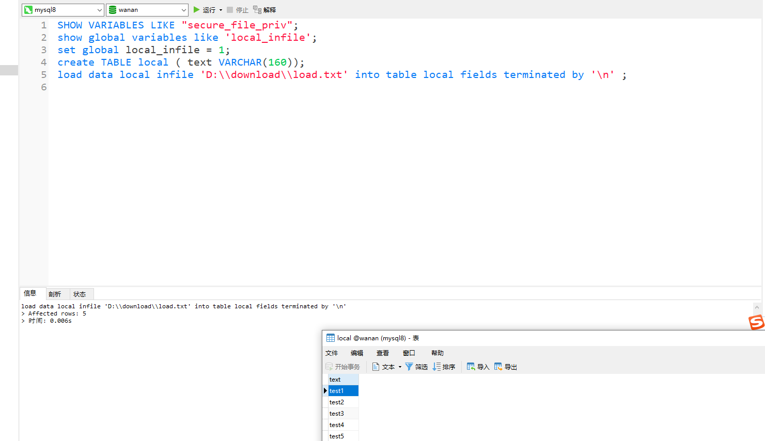
Task: Click the Stop (停止) button
Action: tap(238, 10)
